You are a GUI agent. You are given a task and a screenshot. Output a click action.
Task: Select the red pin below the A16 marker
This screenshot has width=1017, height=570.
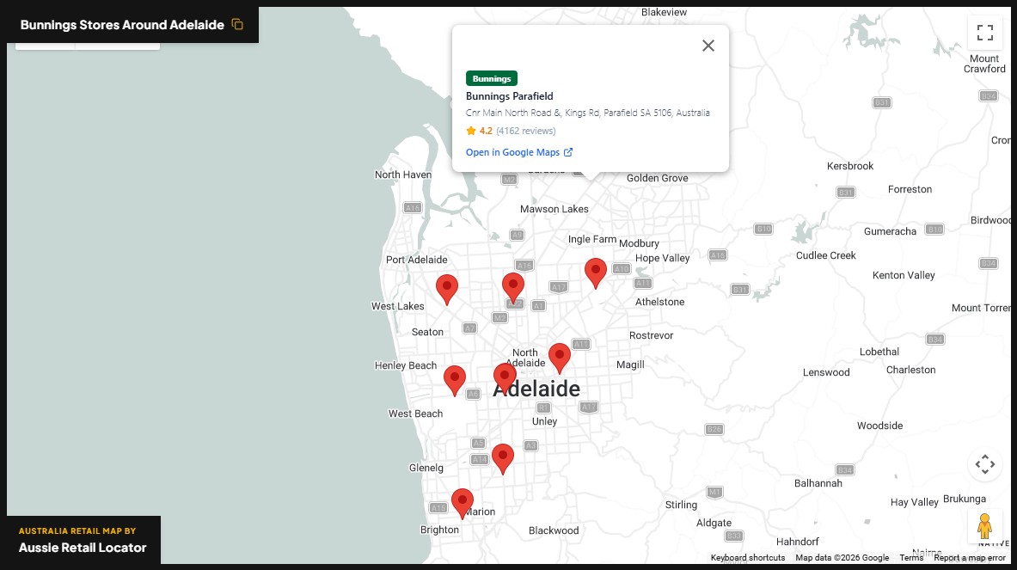513,289
